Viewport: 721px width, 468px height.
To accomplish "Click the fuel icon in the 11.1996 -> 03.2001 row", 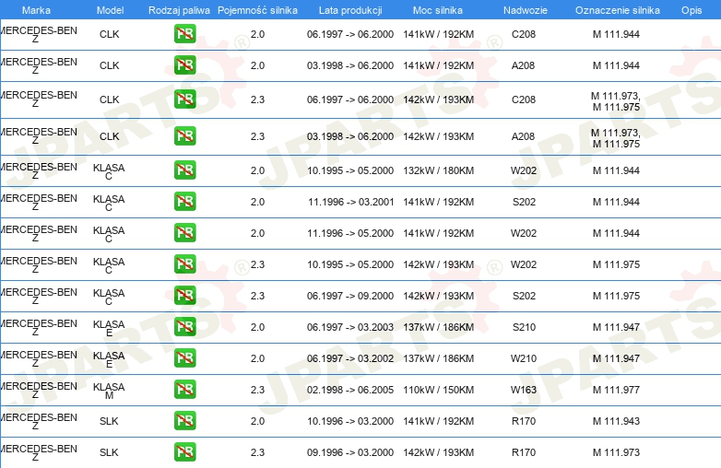I will pyautogui.click(x=184, y=201).
